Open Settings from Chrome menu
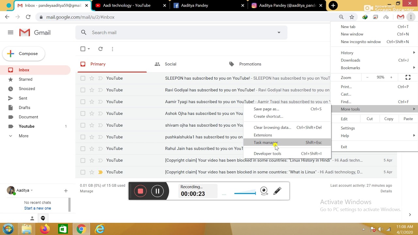This screenshot has height=235, width=418. click(374, 128)
